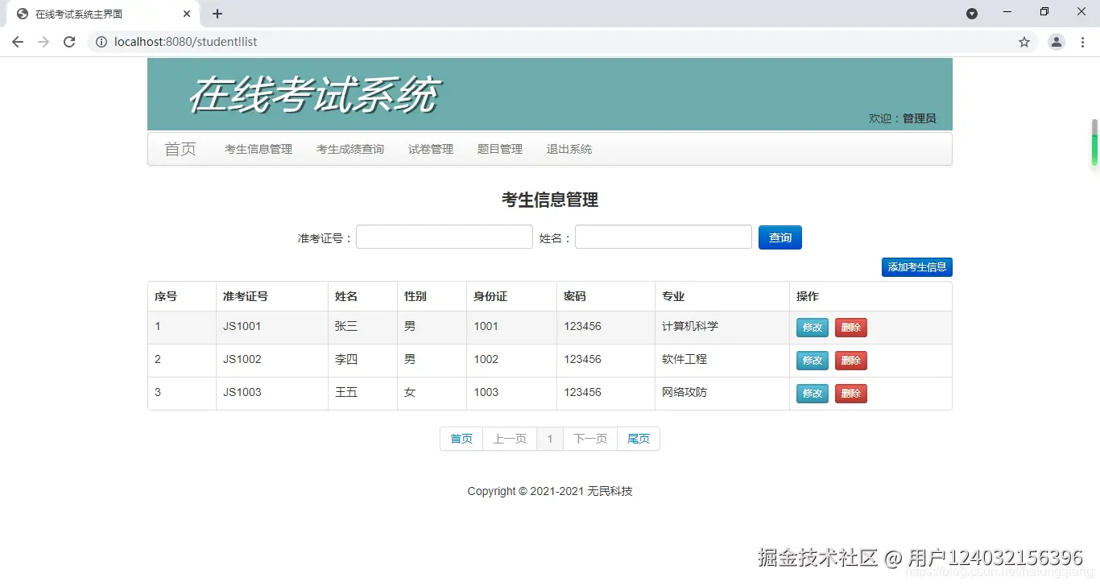Screen dimensions: 1100x586
Task: Click the 添加考生信息 button
Action: point(917,267)
